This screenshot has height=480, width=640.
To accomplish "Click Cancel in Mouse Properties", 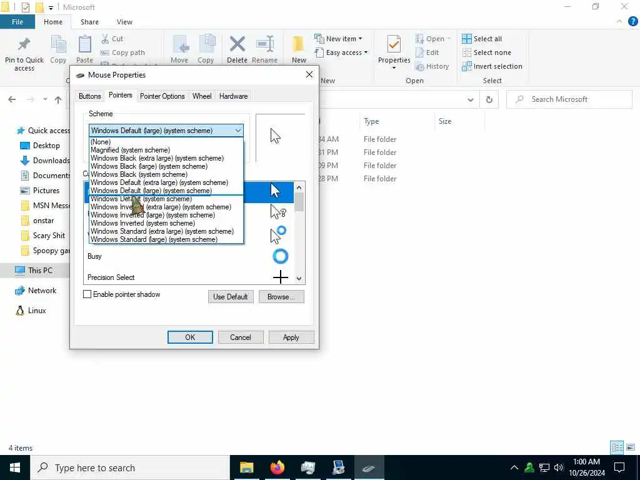I will pyautogui.click(x=241, y=337).
